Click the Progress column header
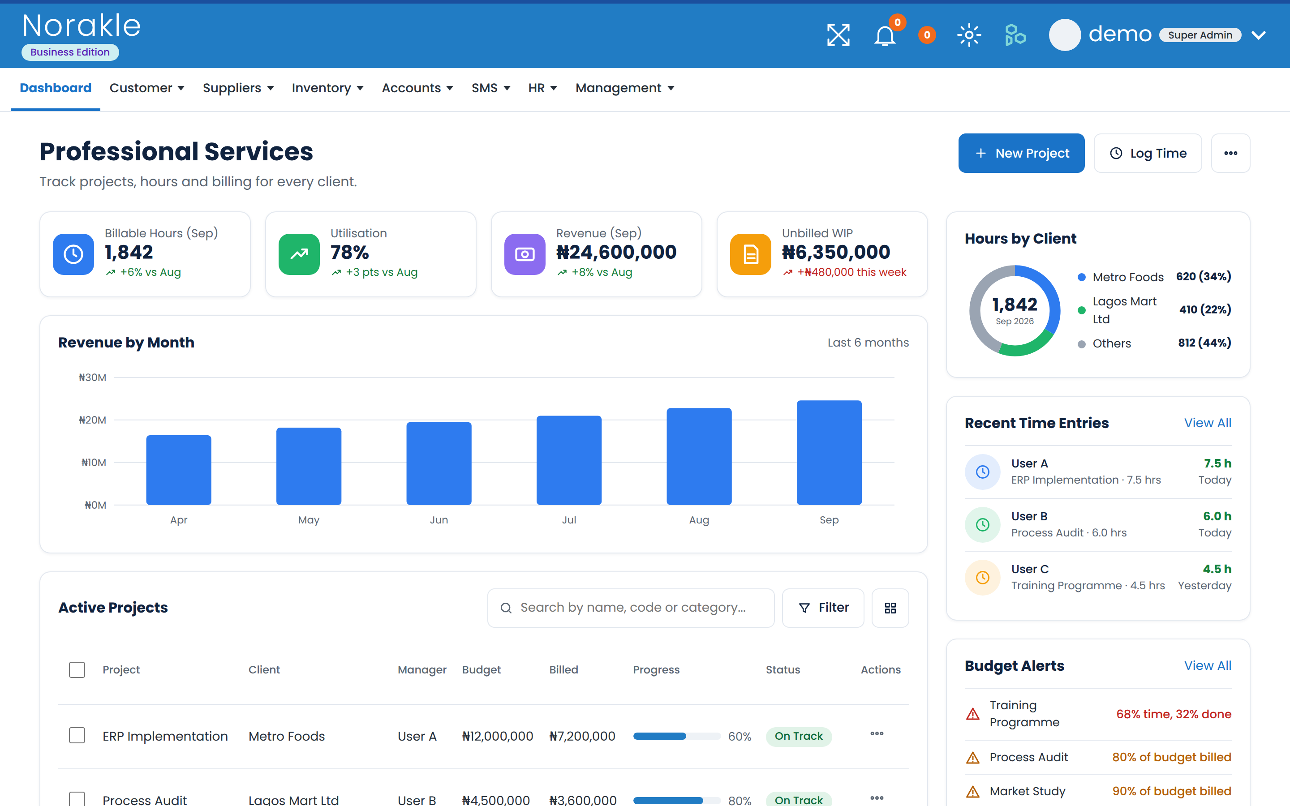The width and height of the screenshot is (1290, 806). 656,670
